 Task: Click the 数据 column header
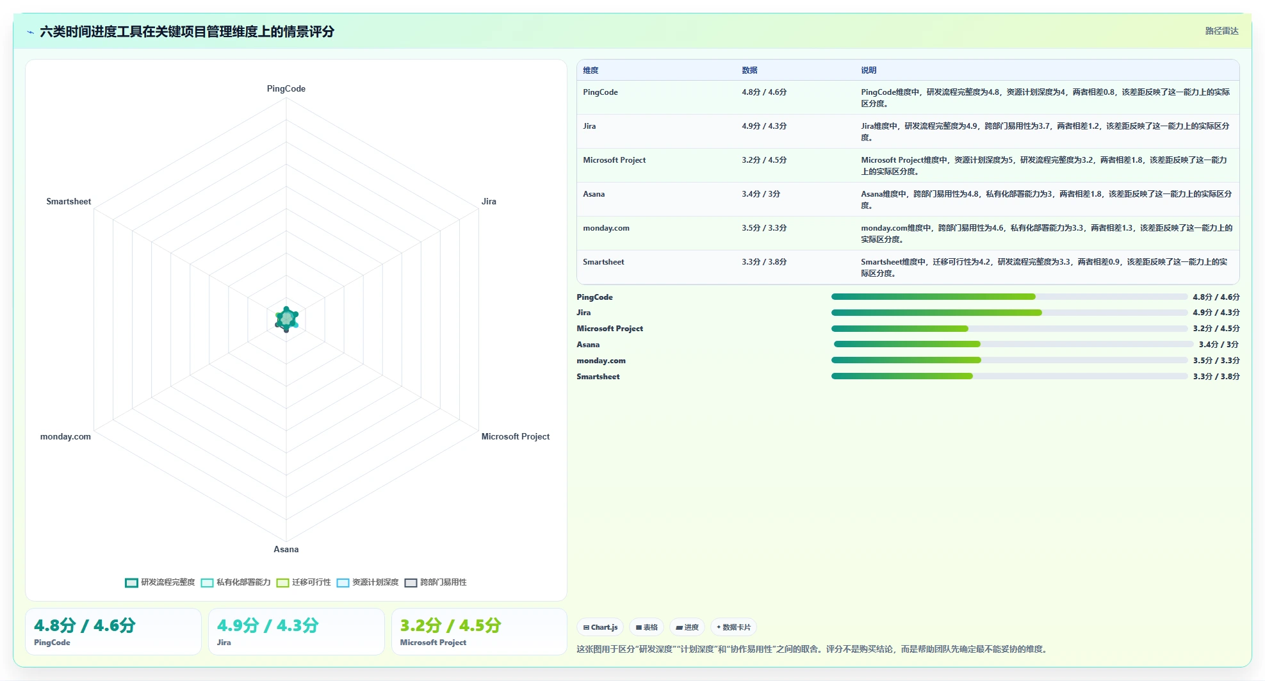(749, 70)
